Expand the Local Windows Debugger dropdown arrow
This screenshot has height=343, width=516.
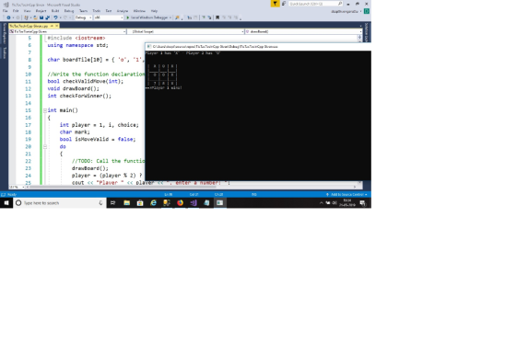[170, 17]
